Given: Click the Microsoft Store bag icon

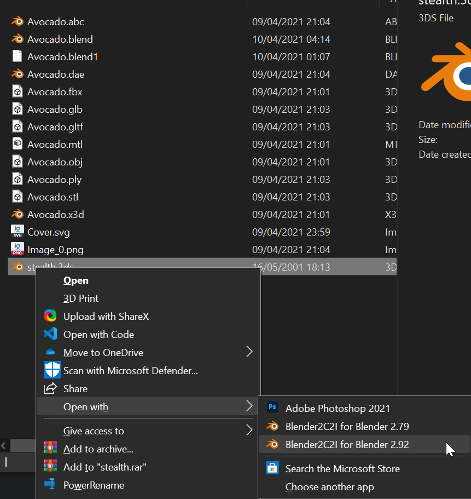Looking at the screenshot, I should [272, 468].
